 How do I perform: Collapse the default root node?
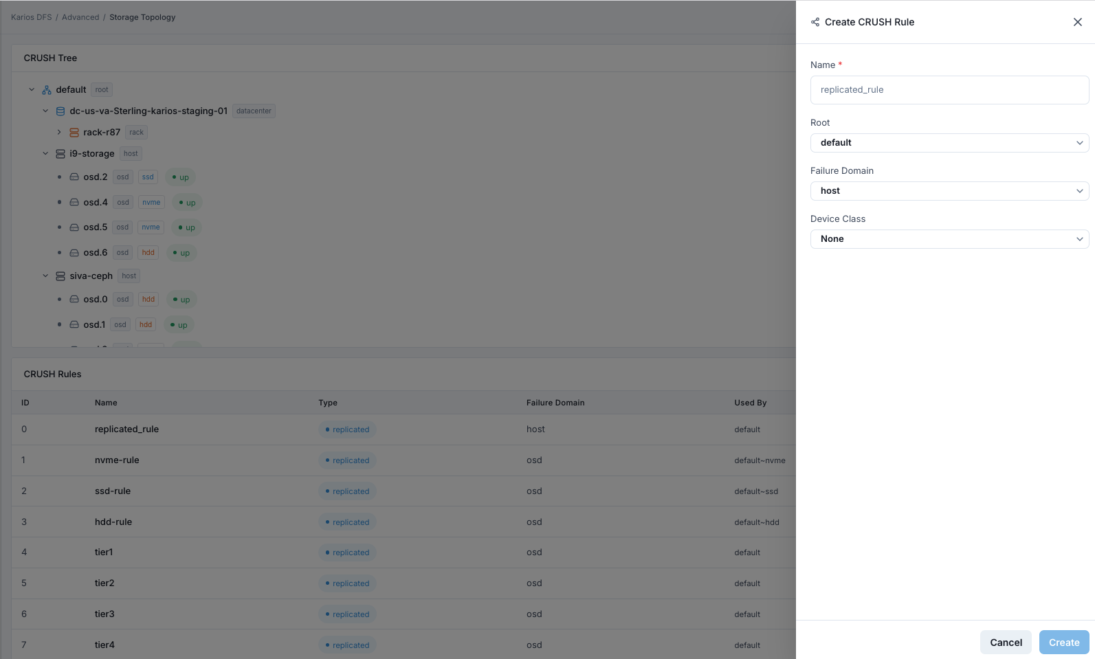coord(32,90)
